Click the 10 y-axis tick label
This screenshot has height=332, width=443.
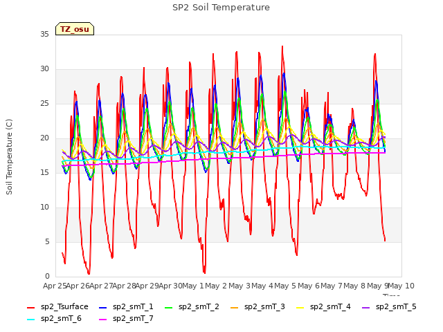(x=44, y=207)
